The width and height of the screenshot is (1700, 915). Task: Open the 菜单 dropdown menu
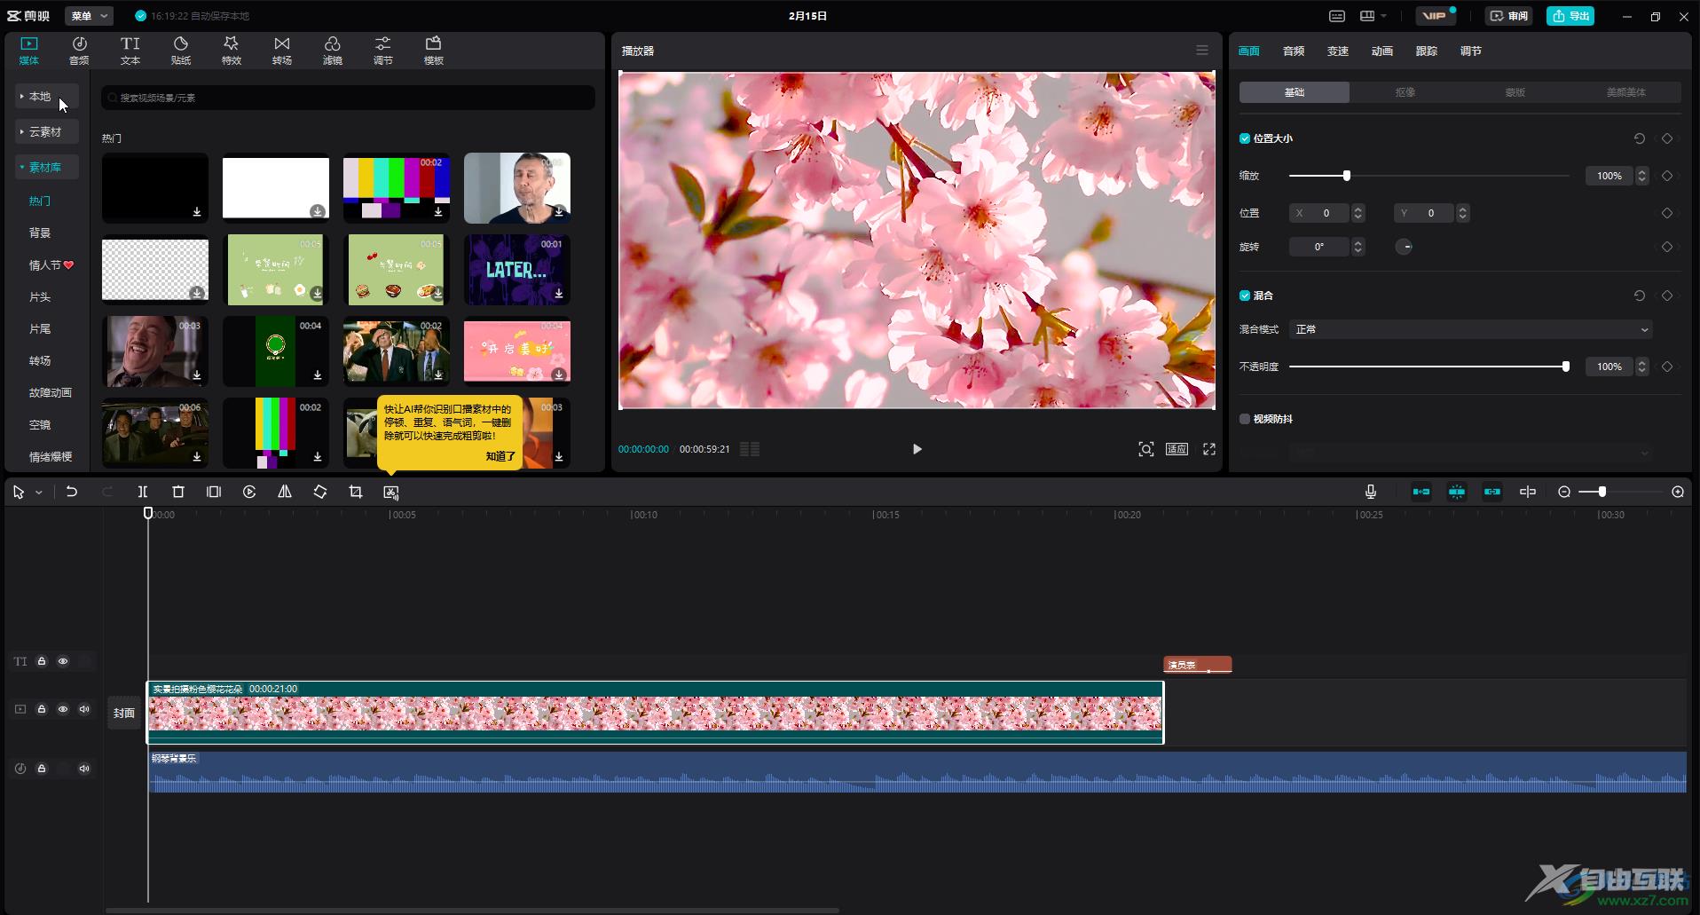coord(90,16)
